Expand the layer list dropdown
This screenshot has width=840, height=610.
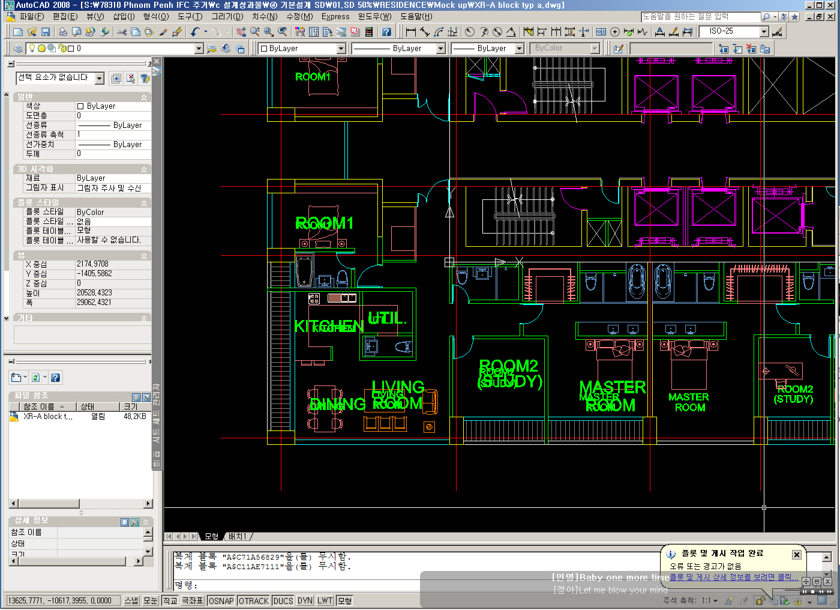click(x=199, y=49)
